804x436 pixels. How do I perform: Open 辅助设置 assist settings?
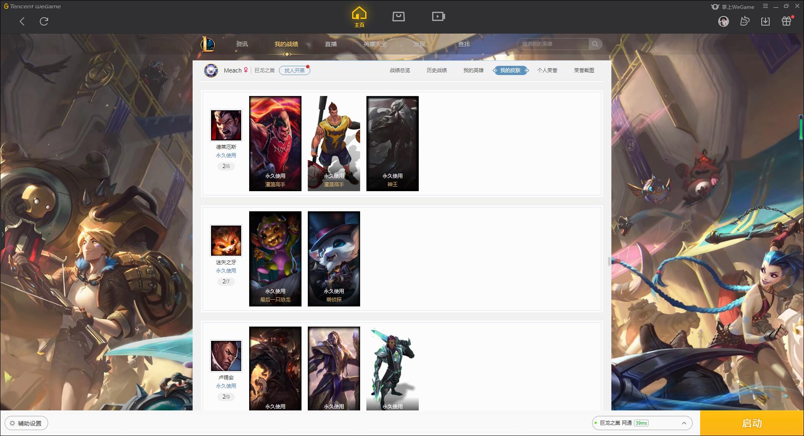point(26,423)
